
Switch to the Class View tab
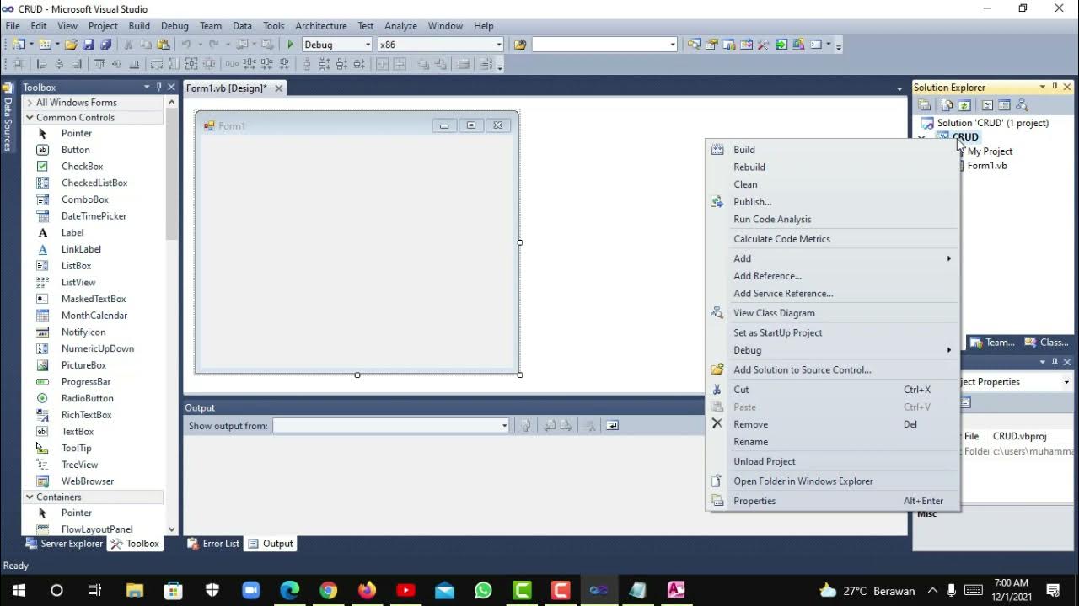coord(1047,343)
